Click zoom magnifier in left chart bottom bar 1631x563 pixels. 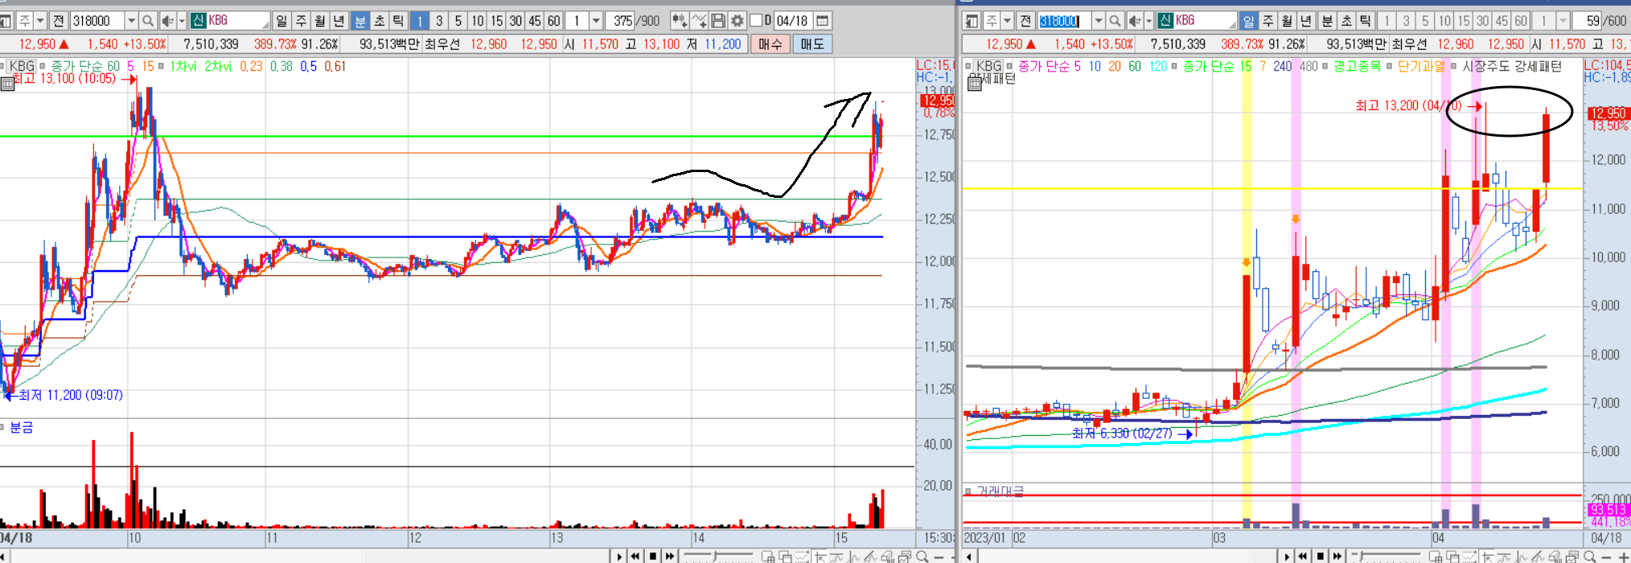click(x=922, y=557)
